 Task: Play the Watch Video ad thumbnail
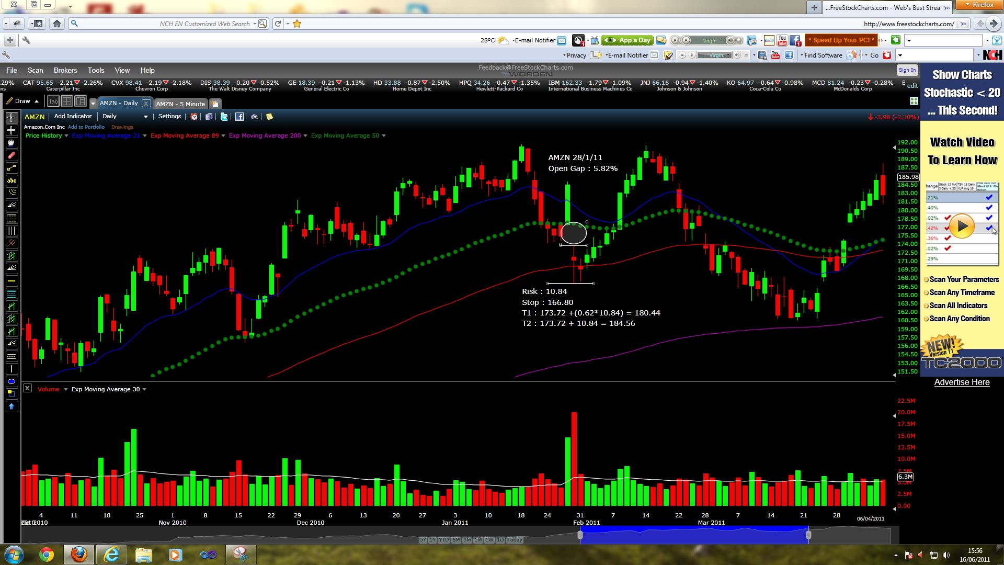click(962, 227)
